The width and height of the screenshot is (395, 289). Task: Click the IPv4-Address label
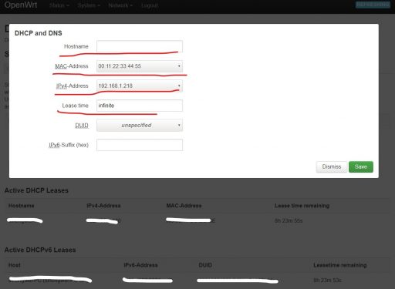73,86
